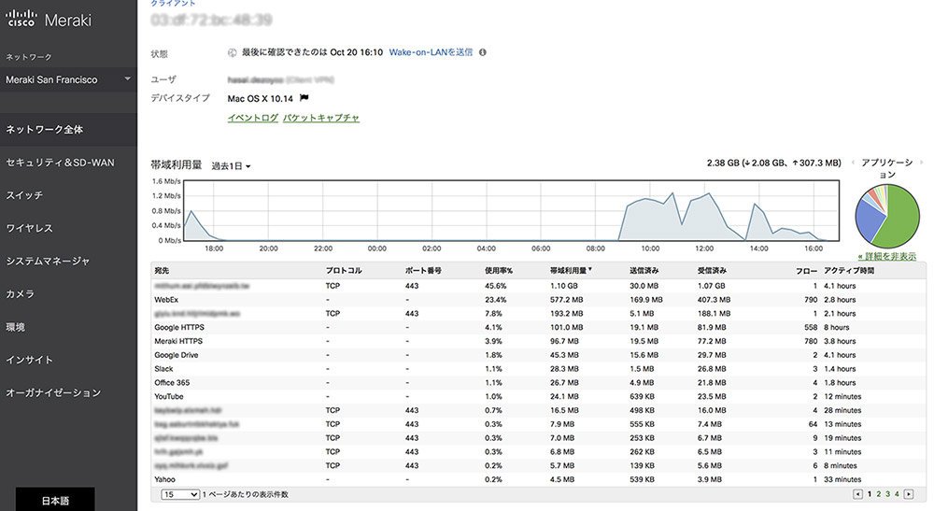Click the right arrow beside アプリケーション
The height and width of the screenshot is (511, 934).
pyautogui.click(x=922, y=163)
